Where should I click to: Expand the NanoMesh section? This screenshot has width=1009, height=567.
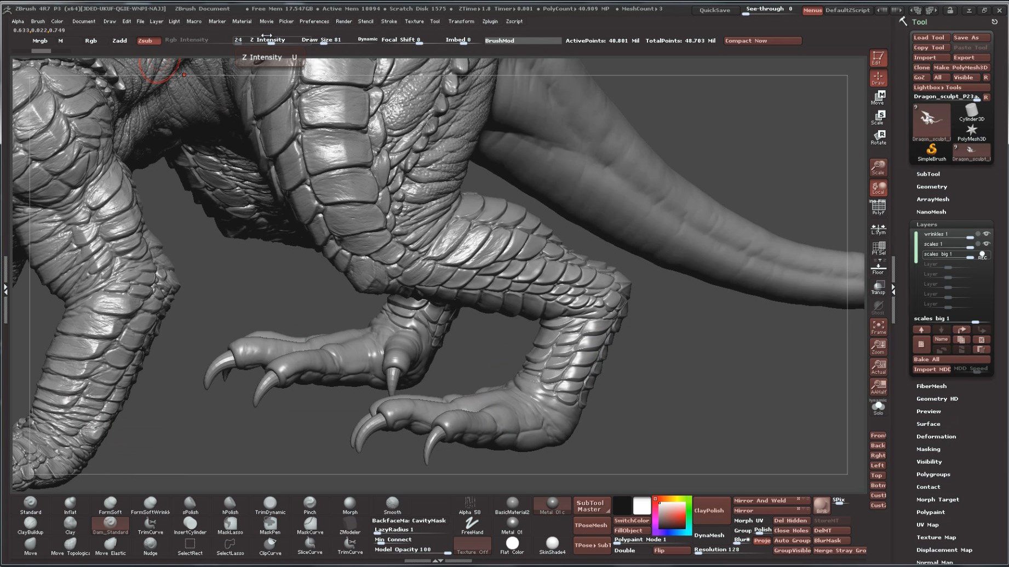[931, 212]
